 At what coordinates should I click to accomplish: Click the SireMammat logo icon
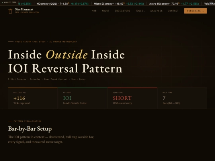(x=10, y=11)
